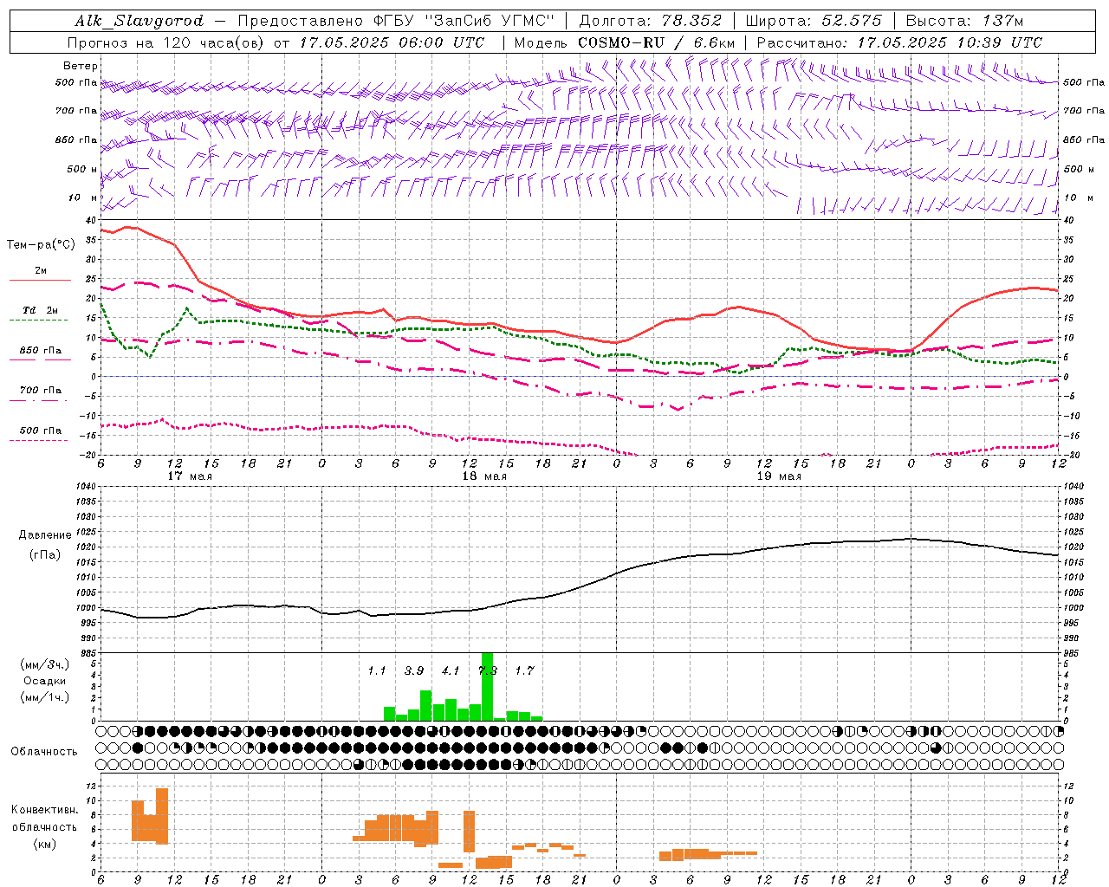1109x887 pixels.
Task: Click the '500 гПа' temperature legend entry
Action: [41, 431]
